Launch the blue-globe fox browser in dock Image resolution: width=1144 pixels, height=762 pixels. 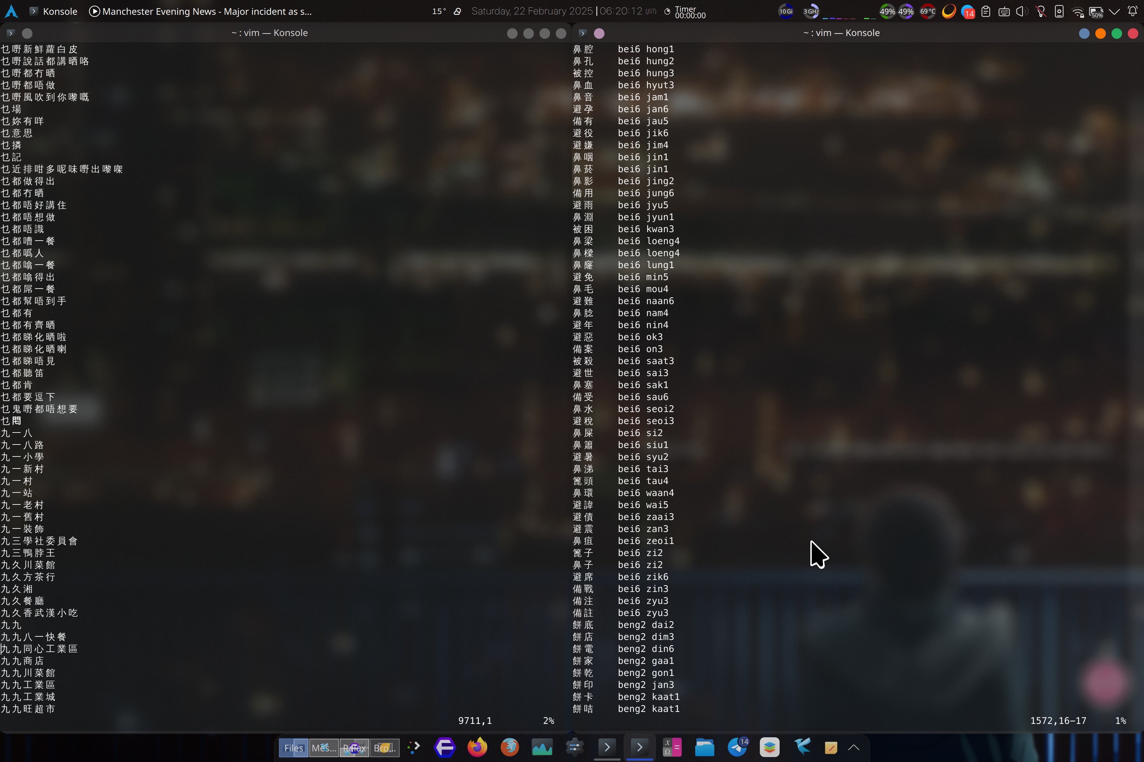point(510,748)
